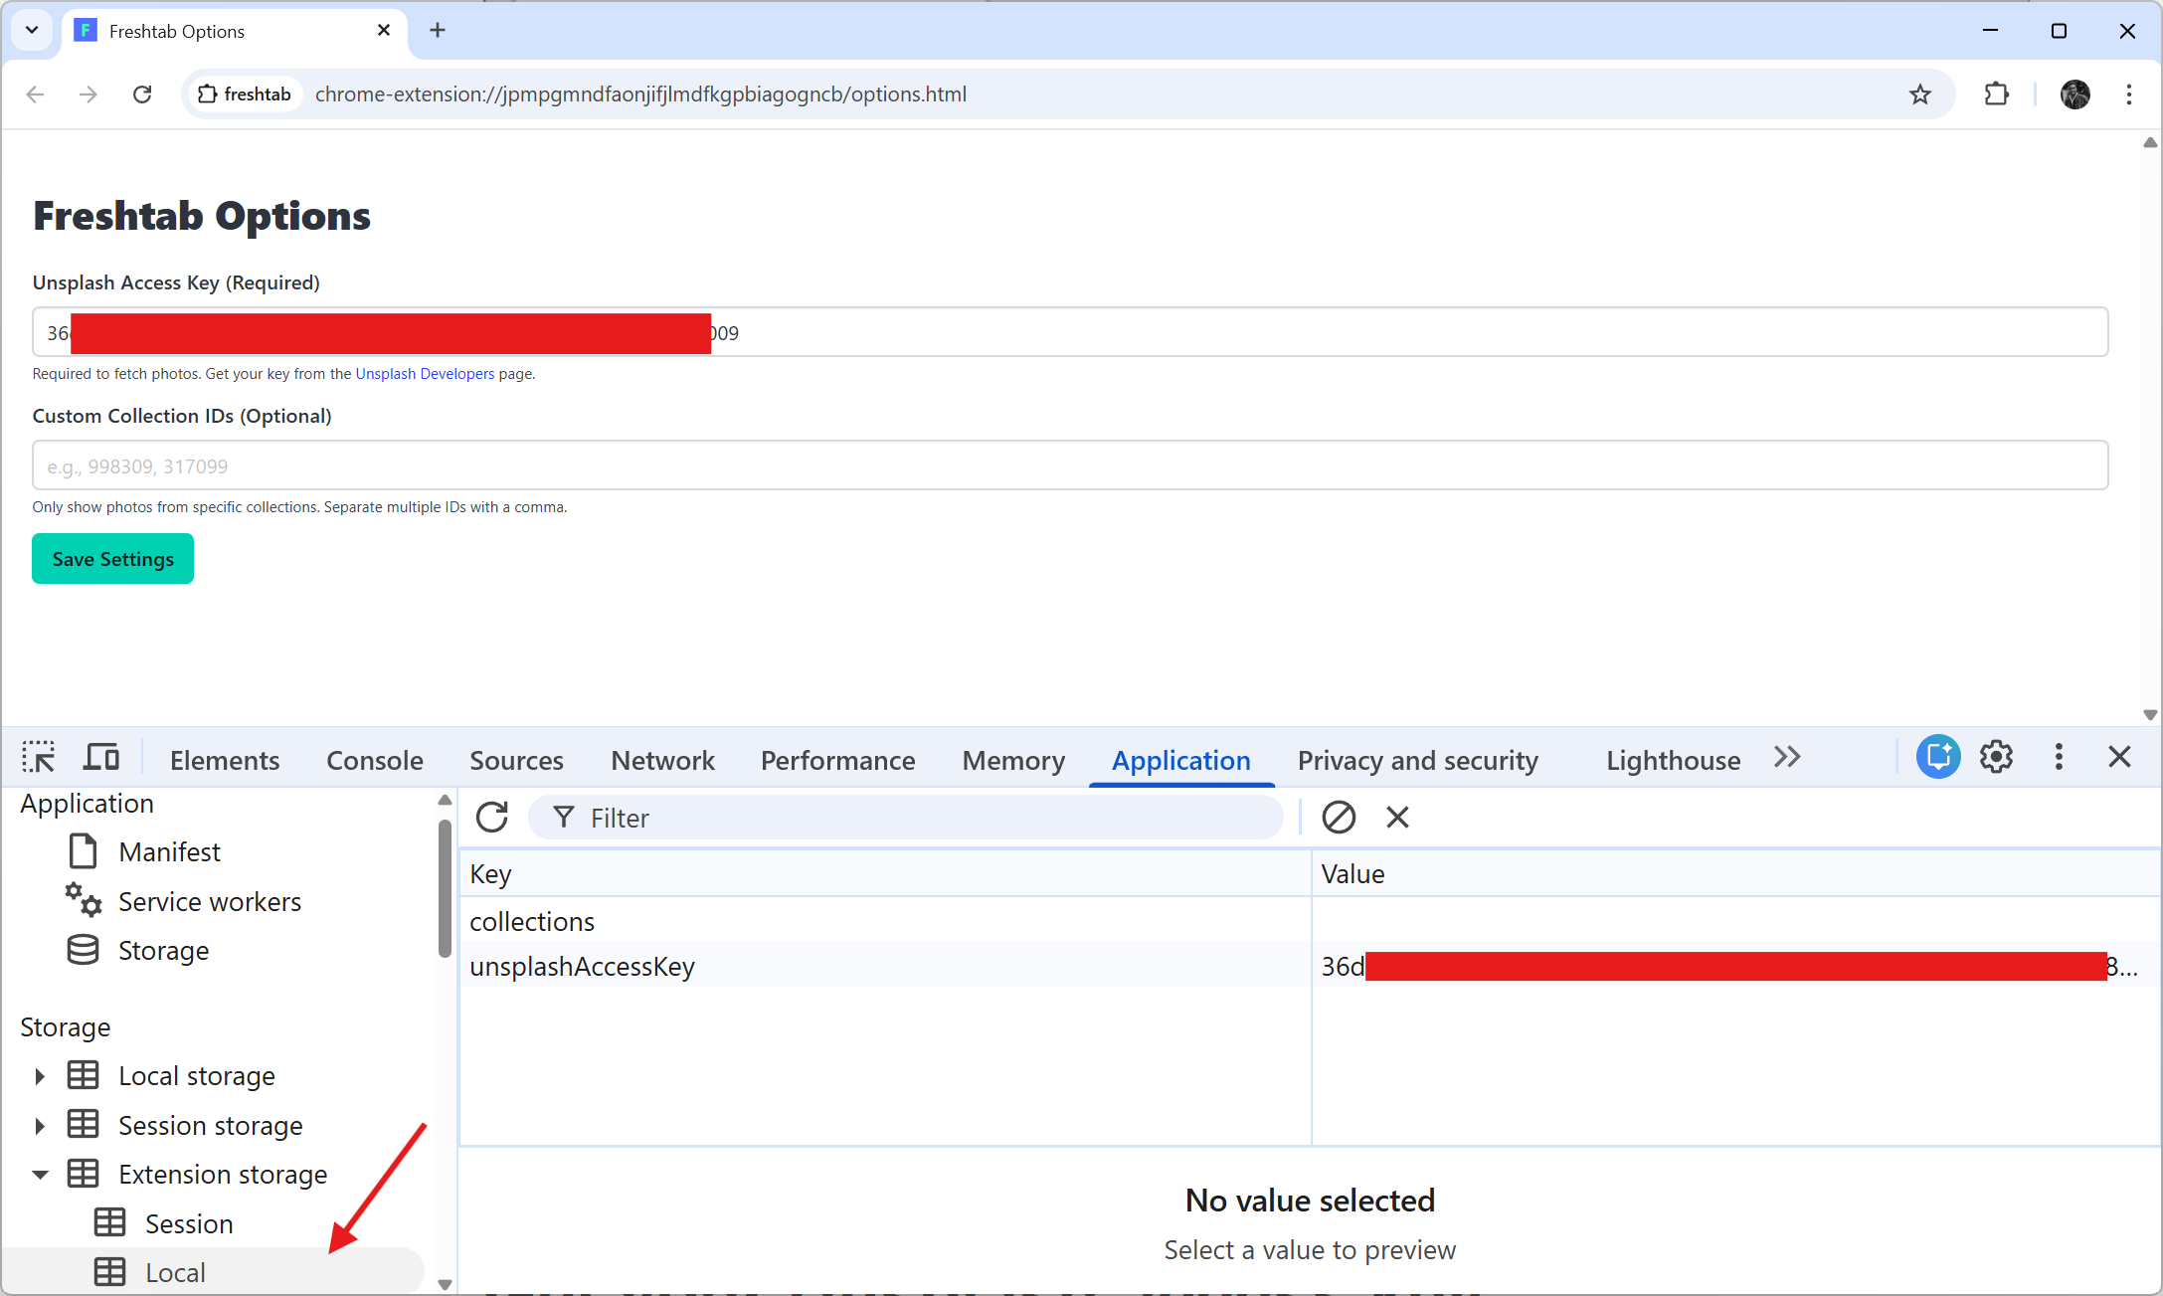Viewport: 2163px width, 1296px height.
Task: Click the back navigation arrow
Action: [35, 93]
